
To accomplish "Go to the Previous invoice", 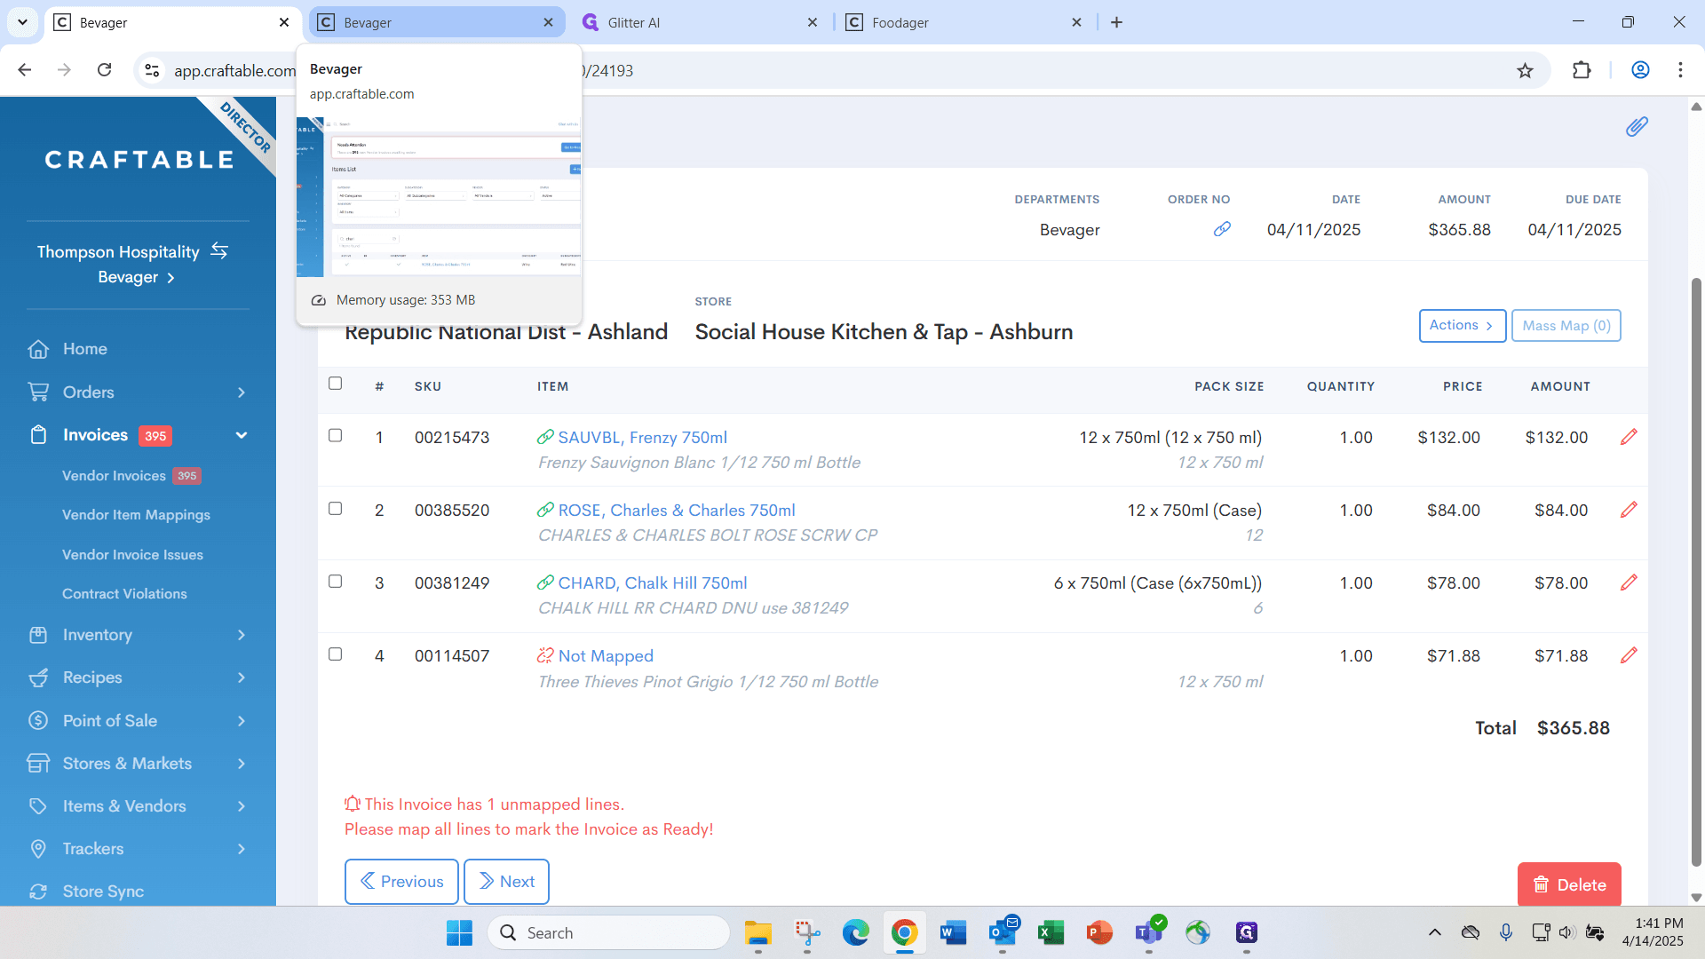I will pos(401,882).
